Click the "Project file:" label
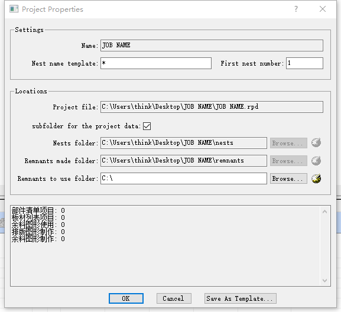Image resolution: width=341 pixels, height=312 pixels. click(x=76, y=107)
